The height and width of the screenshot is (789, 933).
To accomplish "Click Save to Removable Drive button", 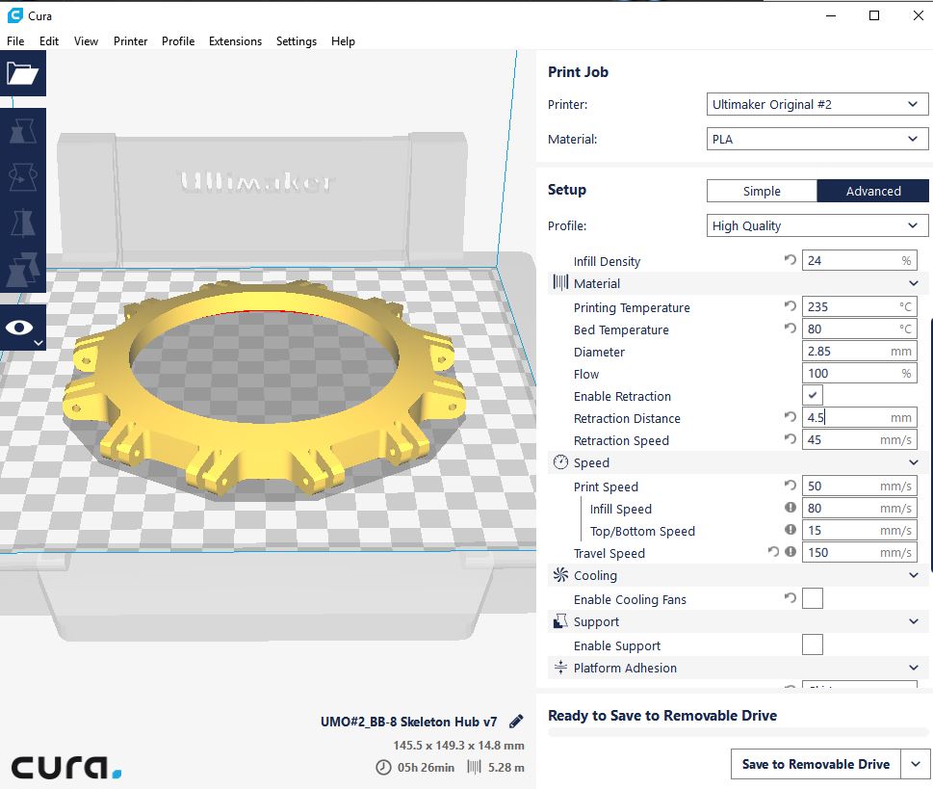I will click(816, 764).
